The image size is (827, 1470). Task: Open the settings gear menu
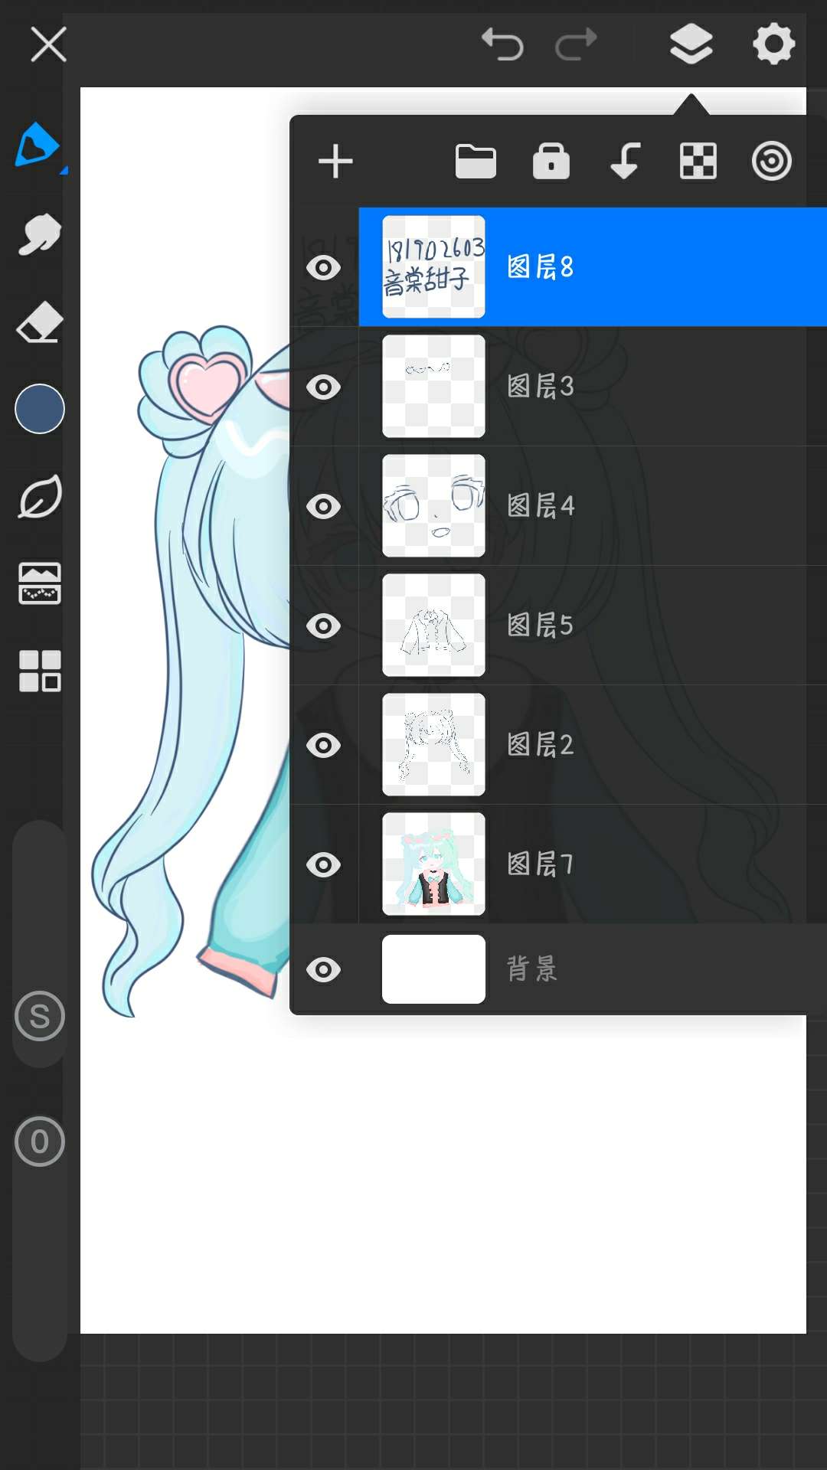[x=773, y=44]
